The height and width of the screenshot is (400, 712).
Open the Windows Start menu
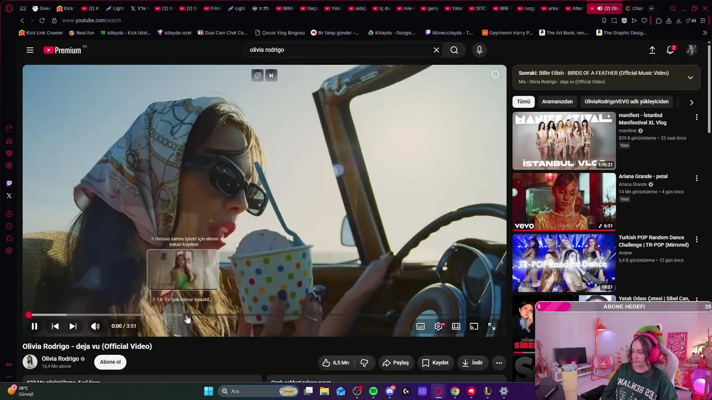coord(209,391)
